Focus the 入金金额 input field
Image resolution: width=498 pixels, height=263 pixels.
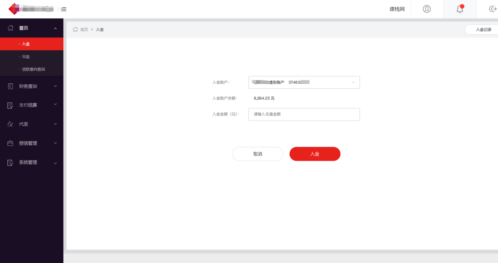click(x=304, y=114)
